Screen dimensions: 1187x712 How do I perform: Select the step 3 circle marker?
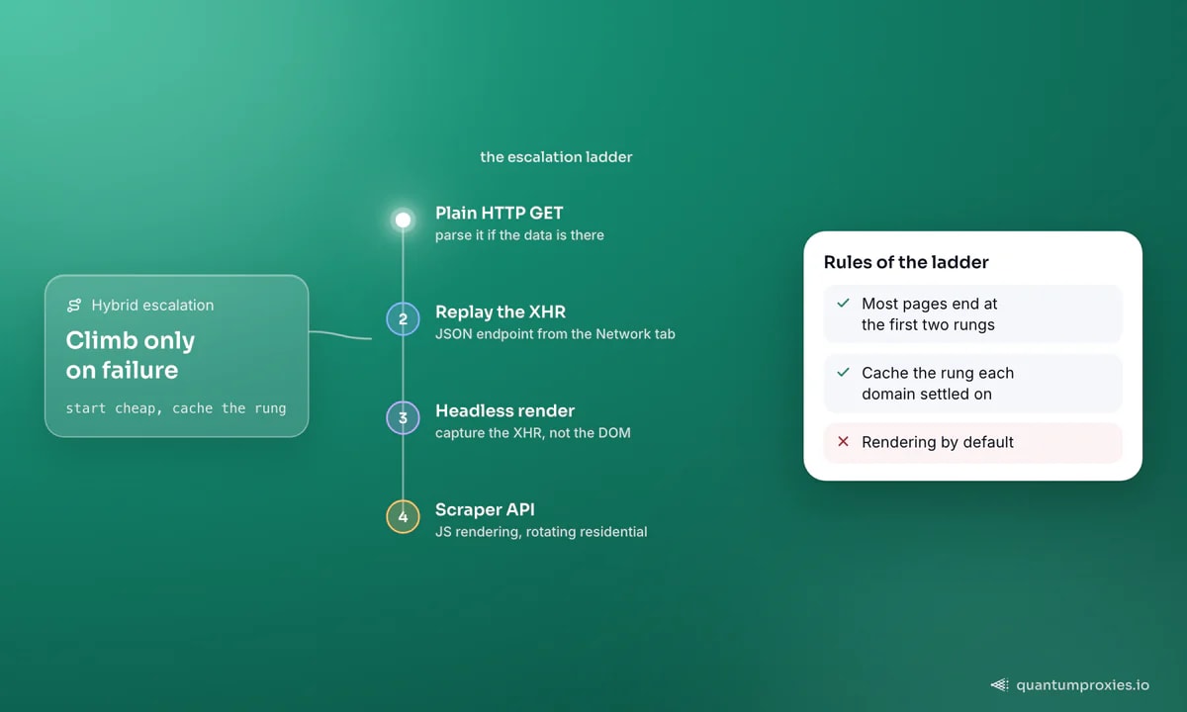pyautogui.click(x=403, y=417)
